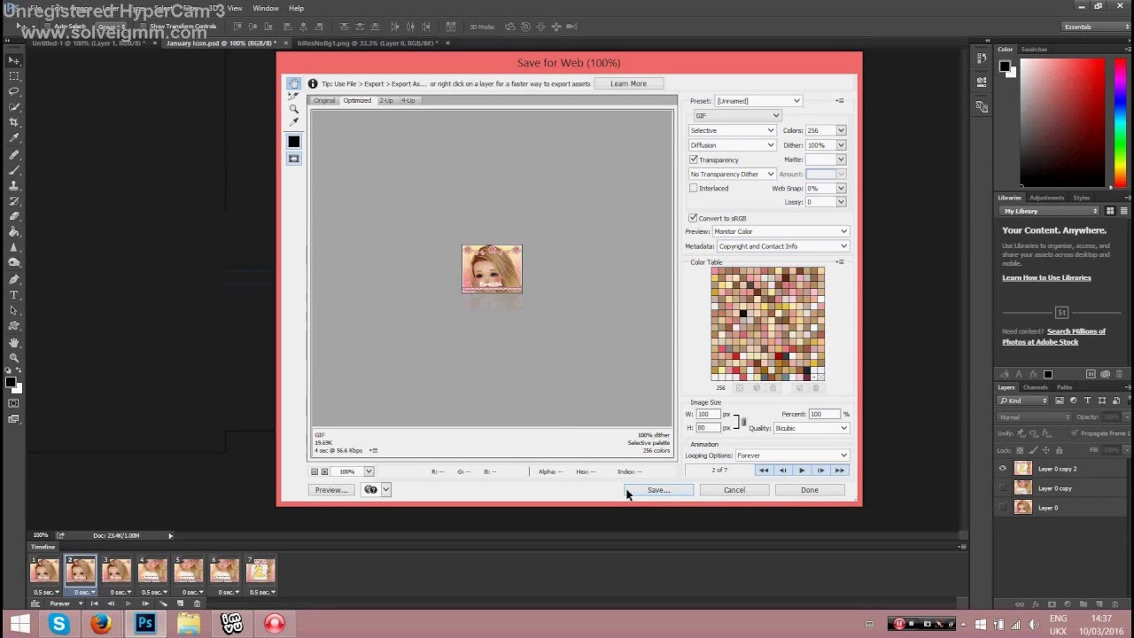Select the Zoom tool in Save for Web
The height and width of the screenshot is (638, 1134).
pos(294,109)
